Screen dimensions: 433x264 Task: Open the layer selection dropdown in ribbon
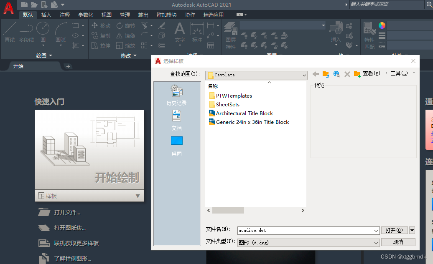(323, 25)
